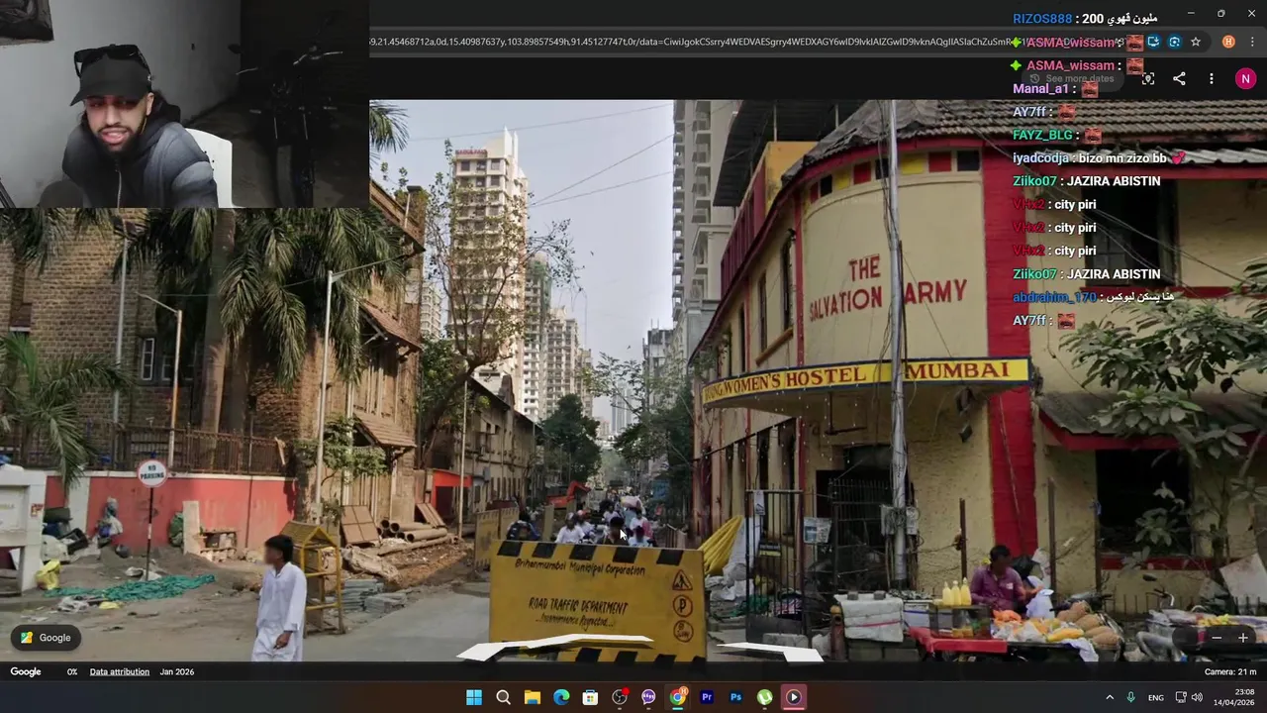Zoom out with the minus button
The width and height of the screenshot is (1267, 713).
(1217, 638)
